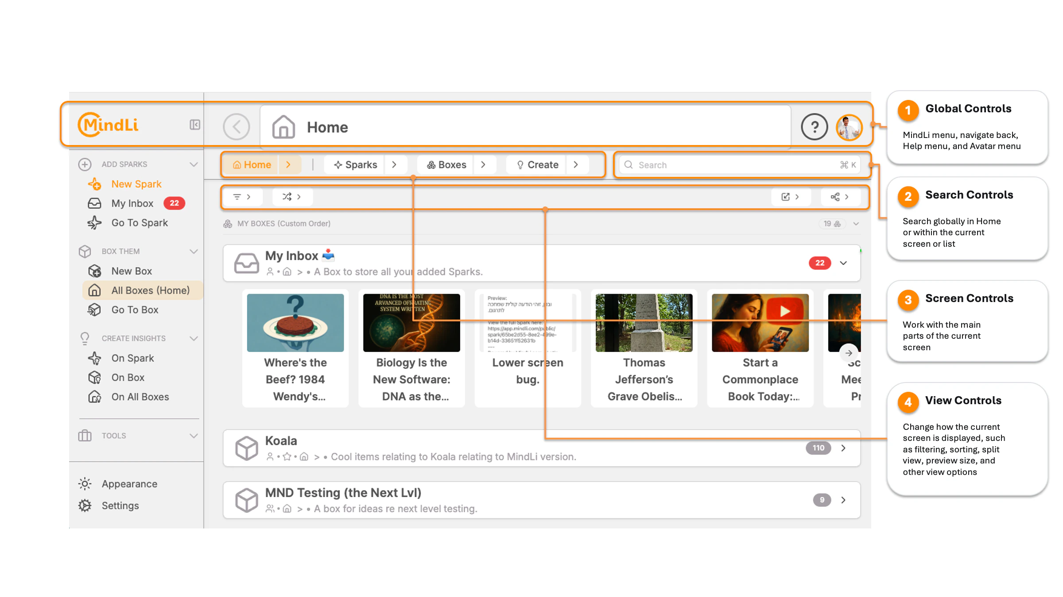Viewport: 1063px width, 597px height.
Task: Select All Boxes (Home) in sidebar
Action: (143, 291)
